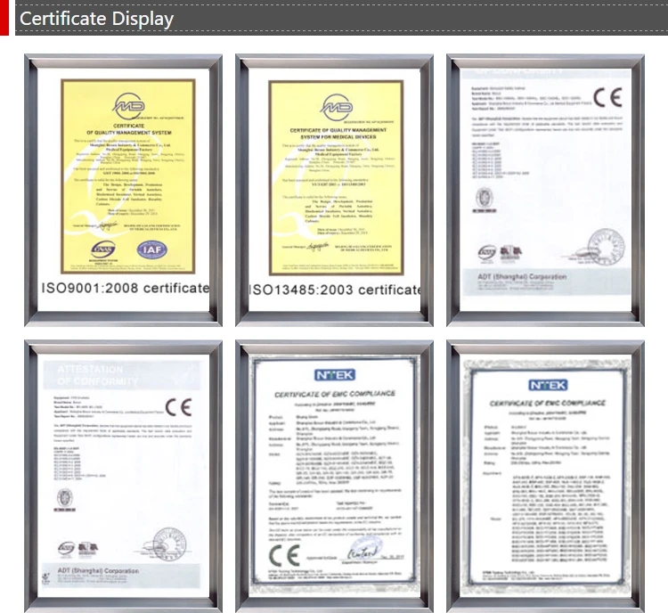The image size is (668, 613).
Task: Click the CE mark on Attestation of Conformity
Action: 178,407
